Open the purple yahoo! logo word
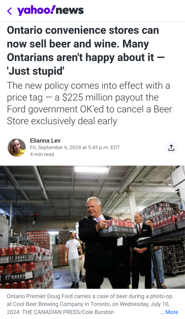Viewport: 185px width, 319px height. coord(36,10)
